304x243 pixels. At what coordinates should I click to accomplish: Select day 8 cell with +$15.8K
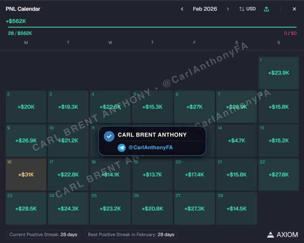click(x=279, y=107)
